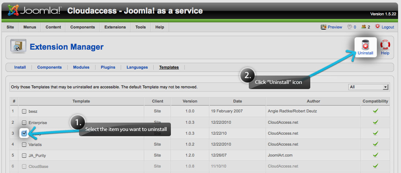Open the All filter dropdown

click(x=368, y=87)
